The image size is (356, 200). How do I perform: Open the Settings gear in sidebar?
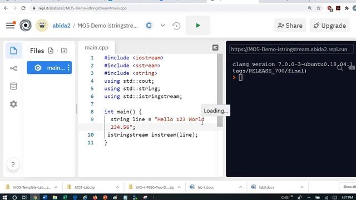pyautogui.click(x=13, y=104)
